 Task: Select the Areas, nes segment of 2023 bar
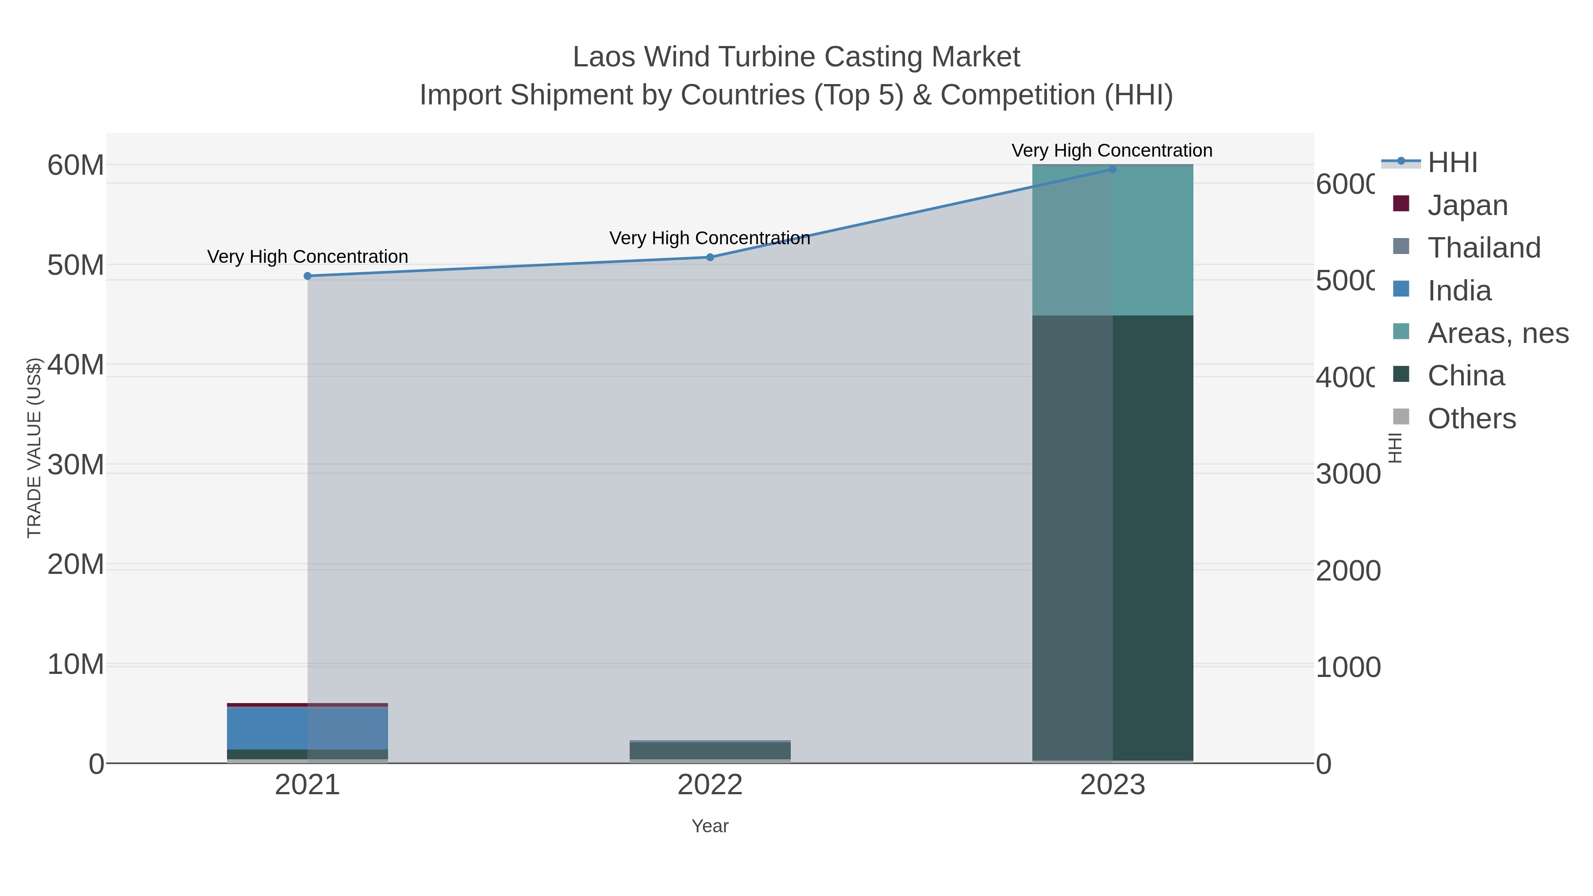1112,241
